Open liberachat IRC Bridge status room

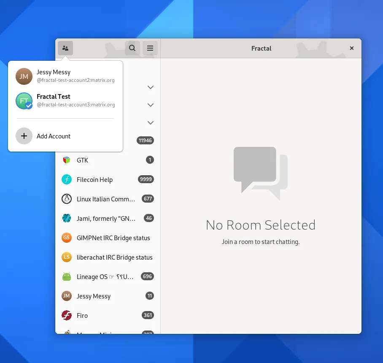point(114,257)
